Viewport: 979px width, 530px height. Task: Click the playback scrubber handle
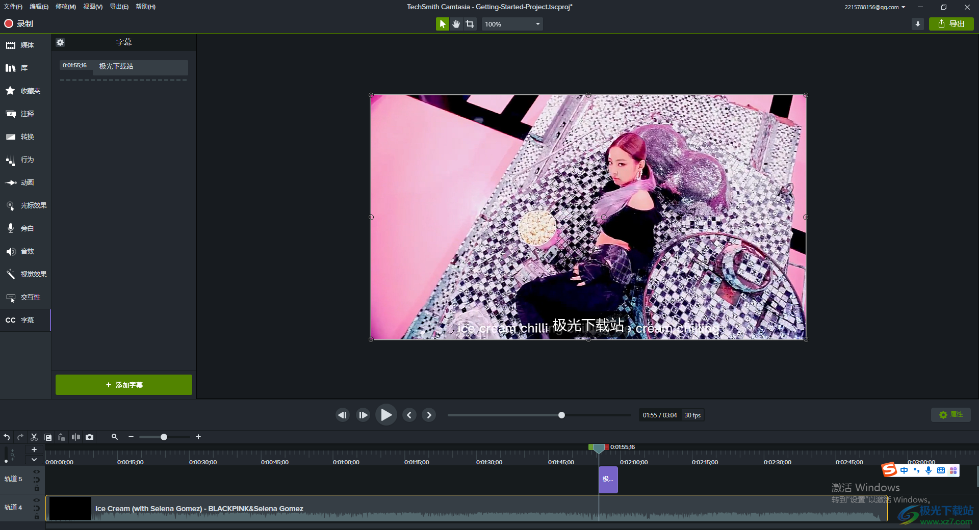tap(561, 415)
